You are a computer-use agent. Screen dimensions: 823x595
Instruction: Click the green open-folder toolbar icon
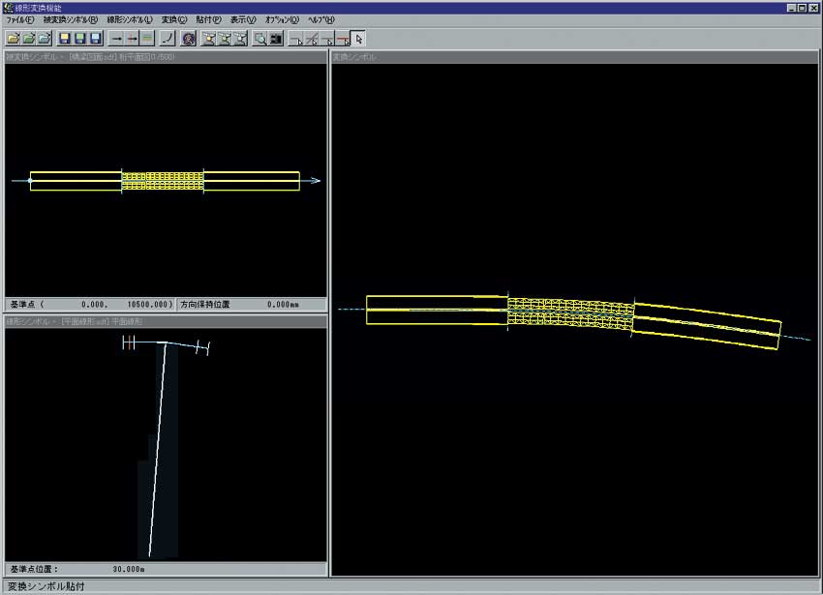(x=29, y=39)
